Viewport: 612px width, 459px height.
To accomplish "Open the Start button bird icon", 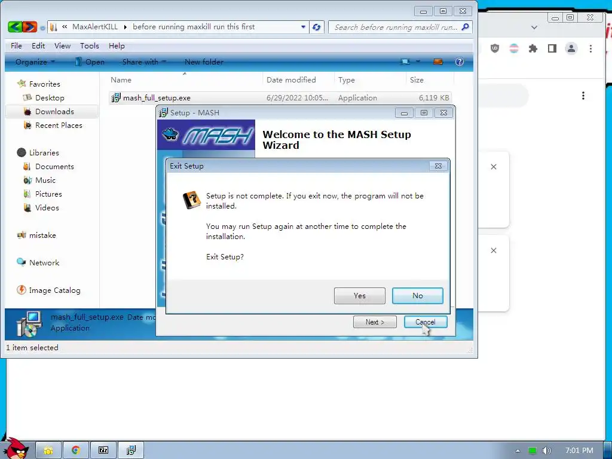I will coord(16,449).
